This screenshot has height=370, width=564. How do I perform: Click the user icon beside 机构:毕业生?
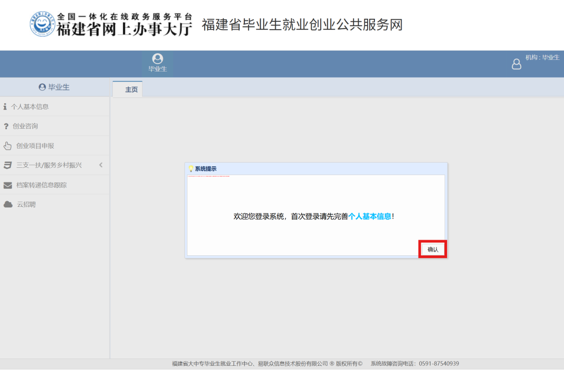coord(516,64)
